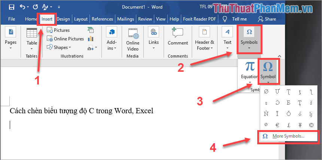
Task: Insert the euro € symbol
Action: pos(277,125)
